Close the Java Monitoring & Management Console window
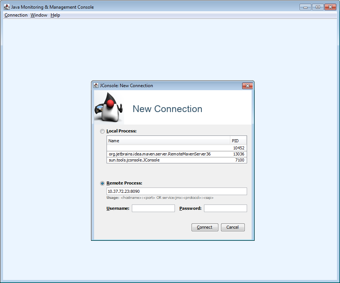This screenshot has width=340, height=283. pos(330,7)
